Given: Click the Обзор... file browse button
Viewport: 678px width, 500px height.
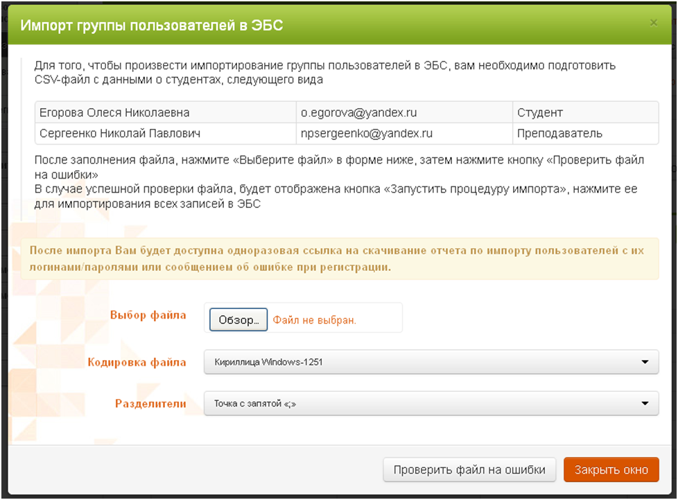Looking at the screenshot, I should click(238, 320).
